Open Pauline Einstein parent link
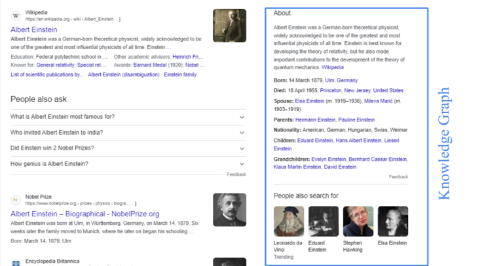Image resolution: width=503 pixels, height=266 pixels. [x=356, y=120]
